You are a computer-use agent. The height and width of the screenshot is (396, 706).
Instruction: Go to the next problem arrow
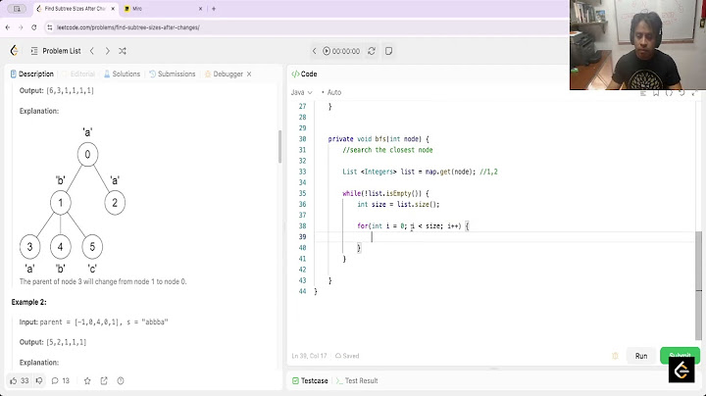(x=107, y=51)
